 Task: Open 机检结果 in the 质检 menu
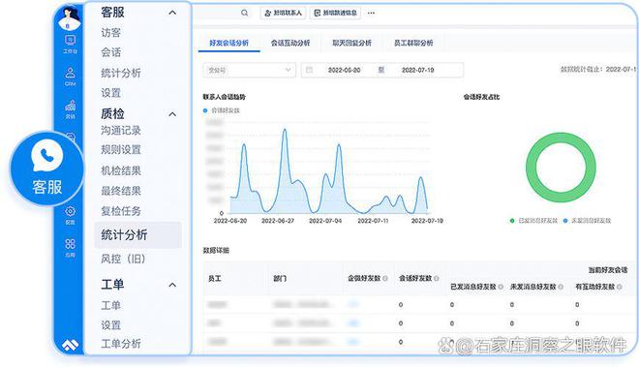point(121,170)
